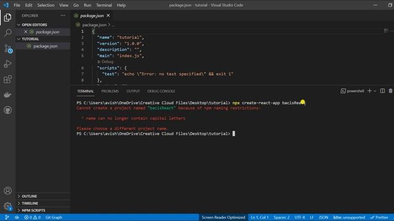Click the package.json file icon in the breadcrumb
This screenshot has height=221, width=394.
78,25
